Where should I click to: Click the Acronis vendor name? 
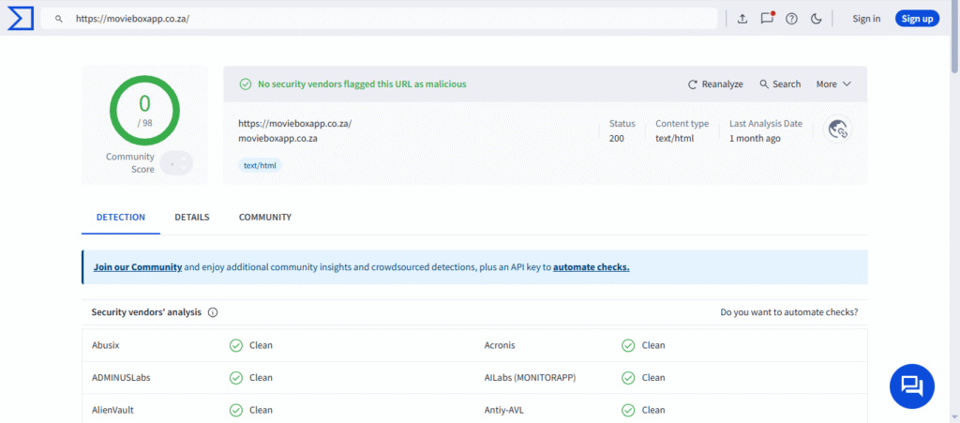coord(500,345)
